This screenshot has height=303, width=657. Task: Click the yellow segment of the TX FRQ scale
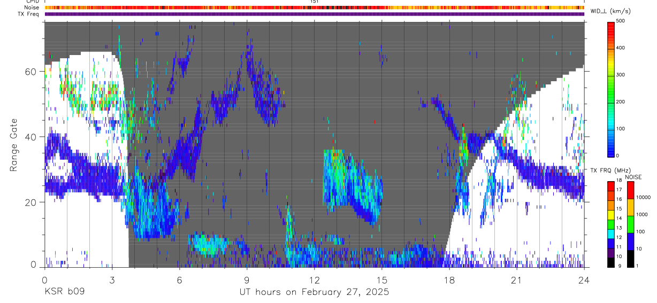coord(610,215)
